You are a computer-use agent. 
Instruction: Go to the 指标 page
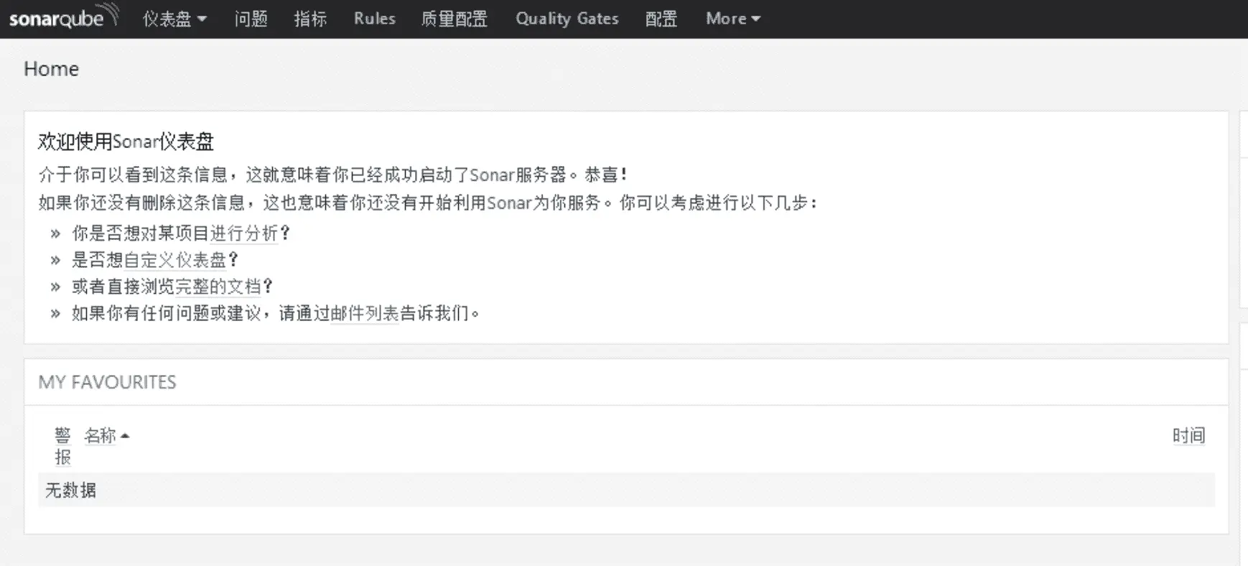[x=310, y=19]
